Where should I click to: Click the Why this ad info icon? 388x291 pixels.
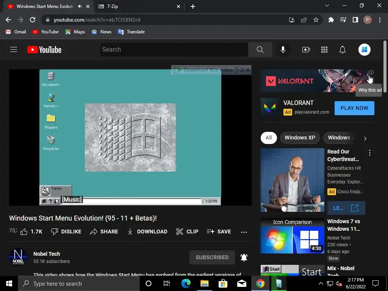pos(371,72)
